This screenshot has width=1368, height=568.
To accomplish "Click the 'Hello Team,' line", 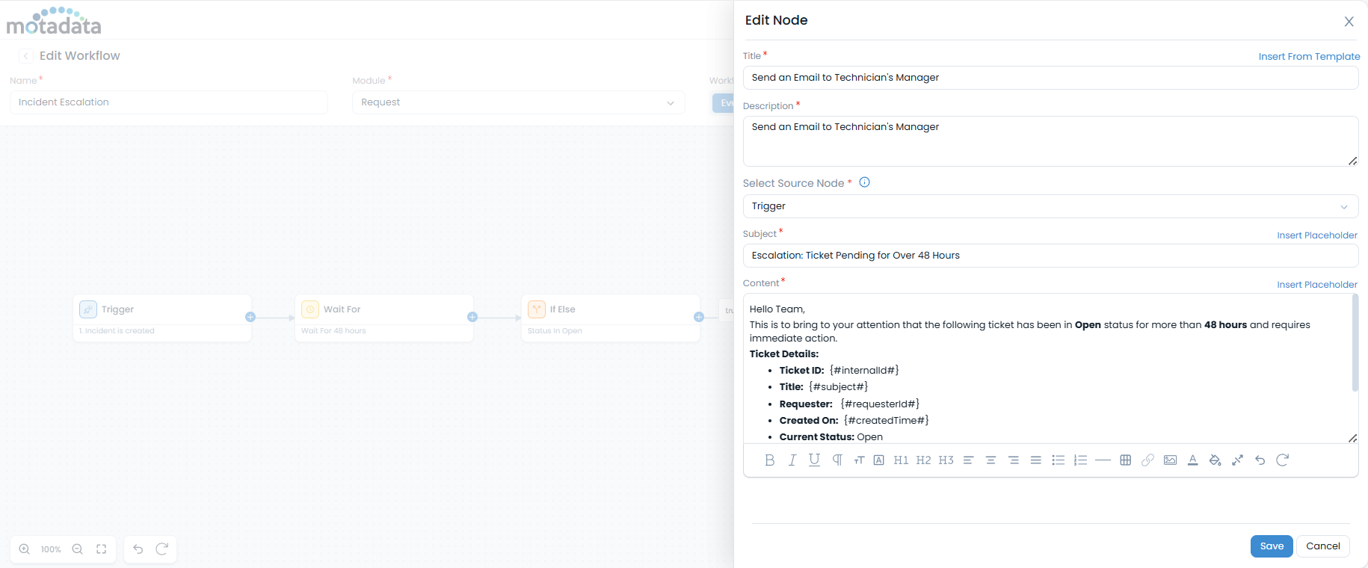I will [x=777, y=309].
